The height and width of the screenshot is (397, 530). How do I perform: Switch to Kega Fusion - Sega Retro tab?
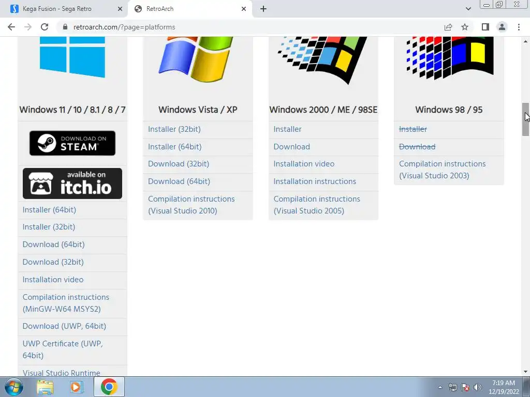64,9
